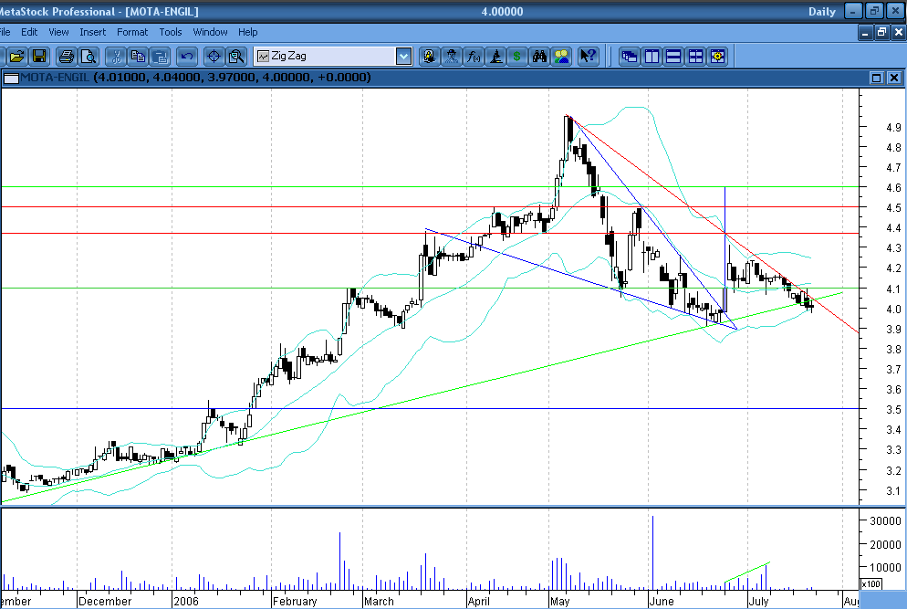Click the gear window layout icon

click(x=717, y=57)
